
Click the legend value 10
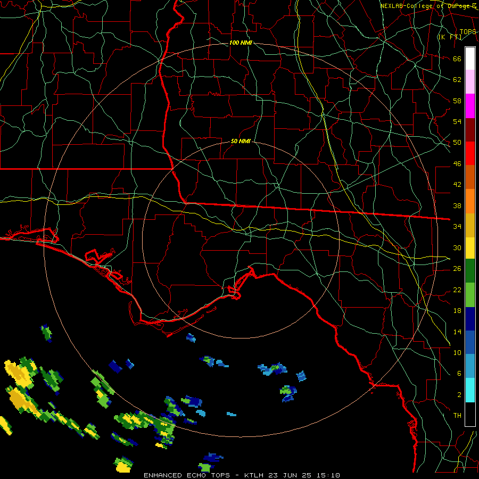[457, 352]
